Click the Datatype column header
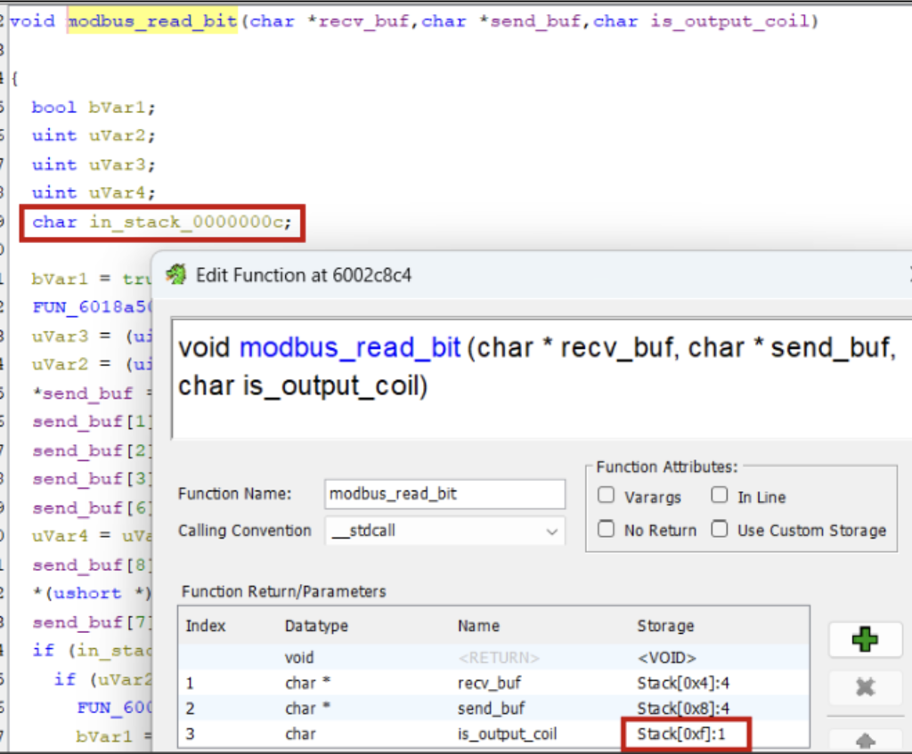The height and width of the screenshot is (754, 912). pyautogui.click(x=313, y=626)
